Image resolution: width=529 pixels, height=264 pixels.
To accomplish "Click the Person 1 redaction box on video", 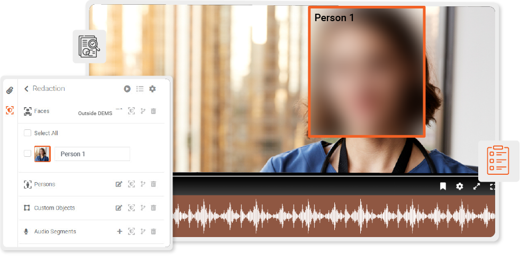I will pos(367,71).
